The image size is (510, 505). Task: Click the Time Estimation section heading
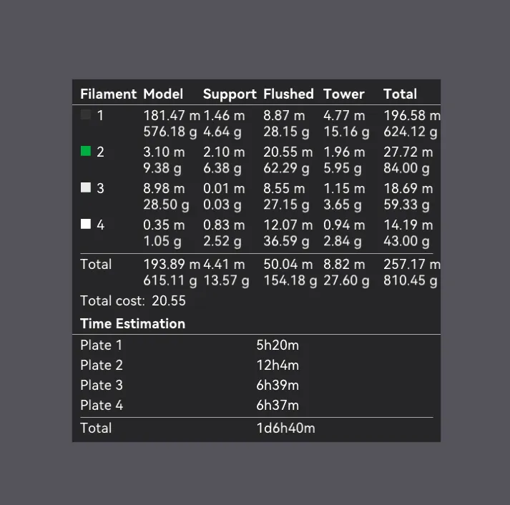pos(132,323)
